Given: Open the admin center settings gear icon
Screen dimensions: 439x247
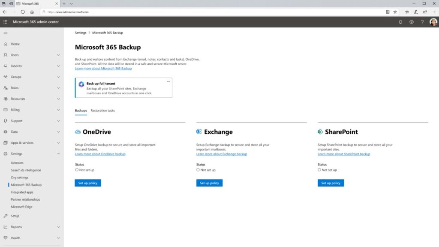Looking at the screenshot, I should [412, 22].
